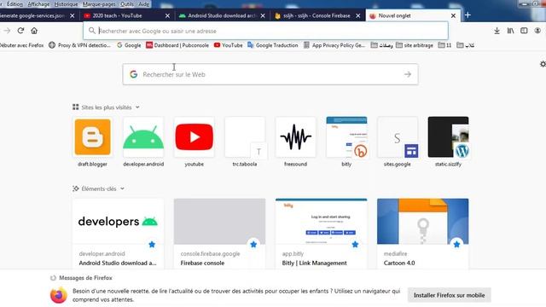Open Proxy & VPN detection bookmark
Screen dimensions: 546x307
pyautogui.click(x=79, y=45)
